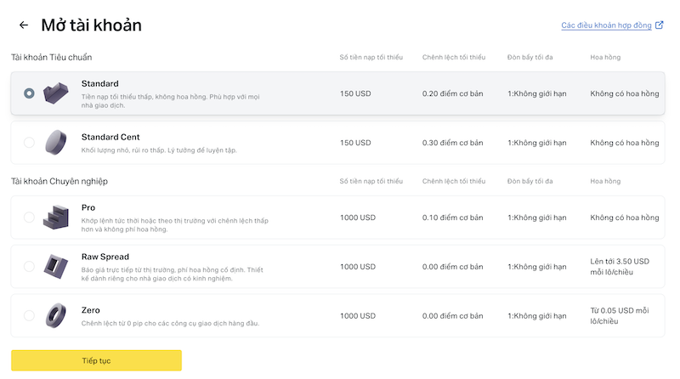This screenshot has height=379, width=680.
Task: Click the 0.10 điểm cơ bản spread value
Action: point(453,218)
